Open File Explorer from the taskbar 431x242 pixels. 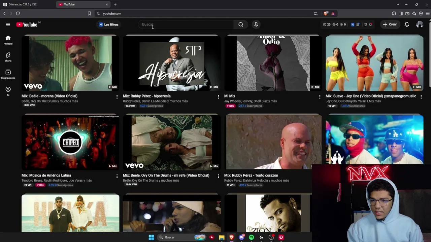tap(222, 237)
